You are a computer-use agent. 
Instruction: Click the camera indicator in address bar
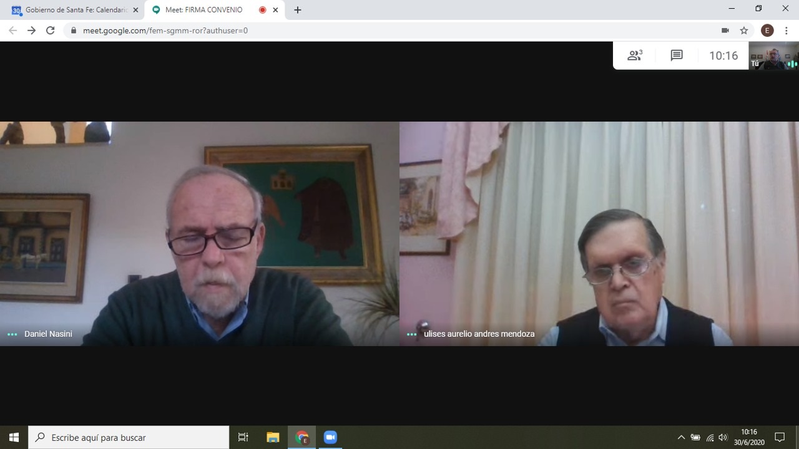(725, 31)
